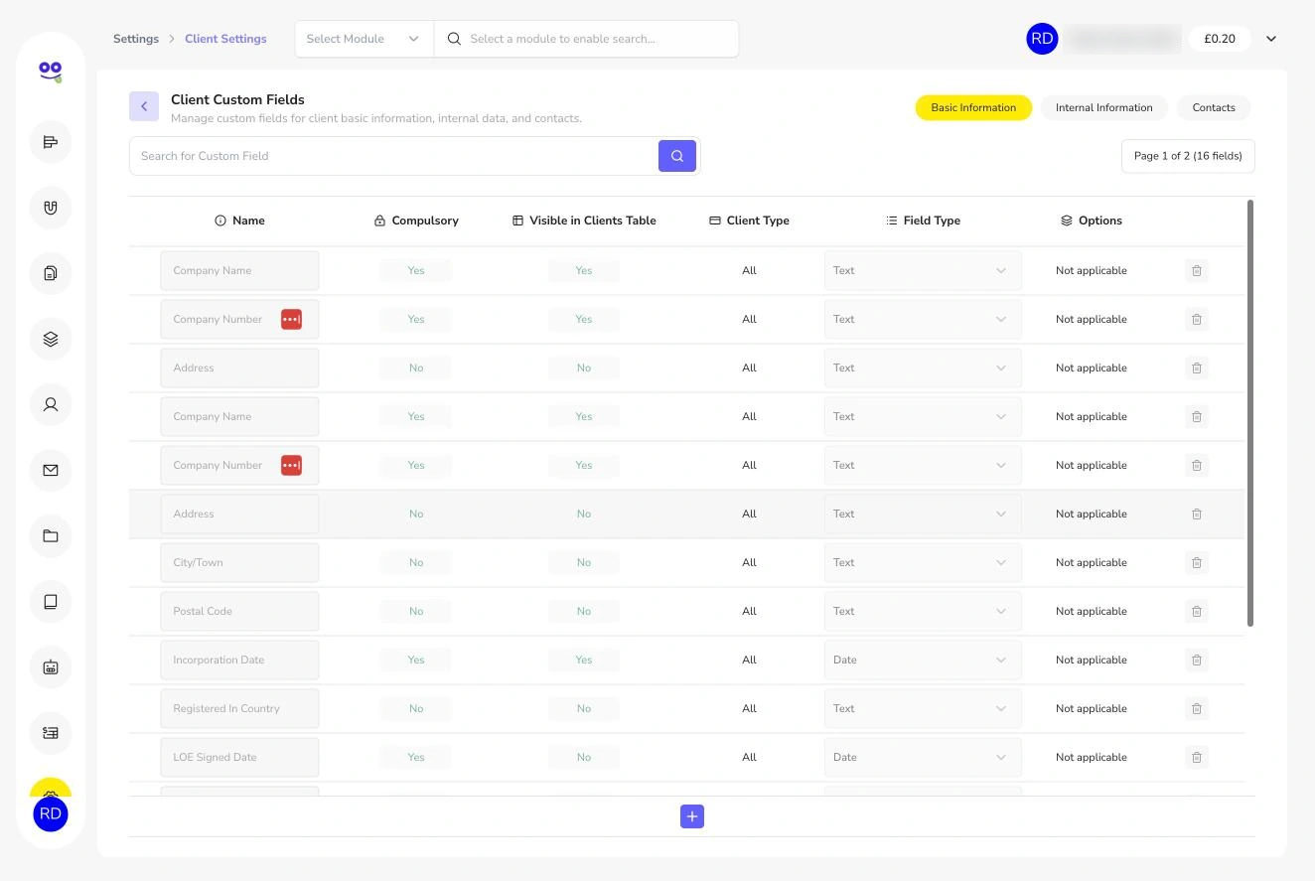The image size is (1315, 881).
Task: Toggle Visible in Clients Table for City/Town
Action: pyautogui.click(x=584, y=562)
